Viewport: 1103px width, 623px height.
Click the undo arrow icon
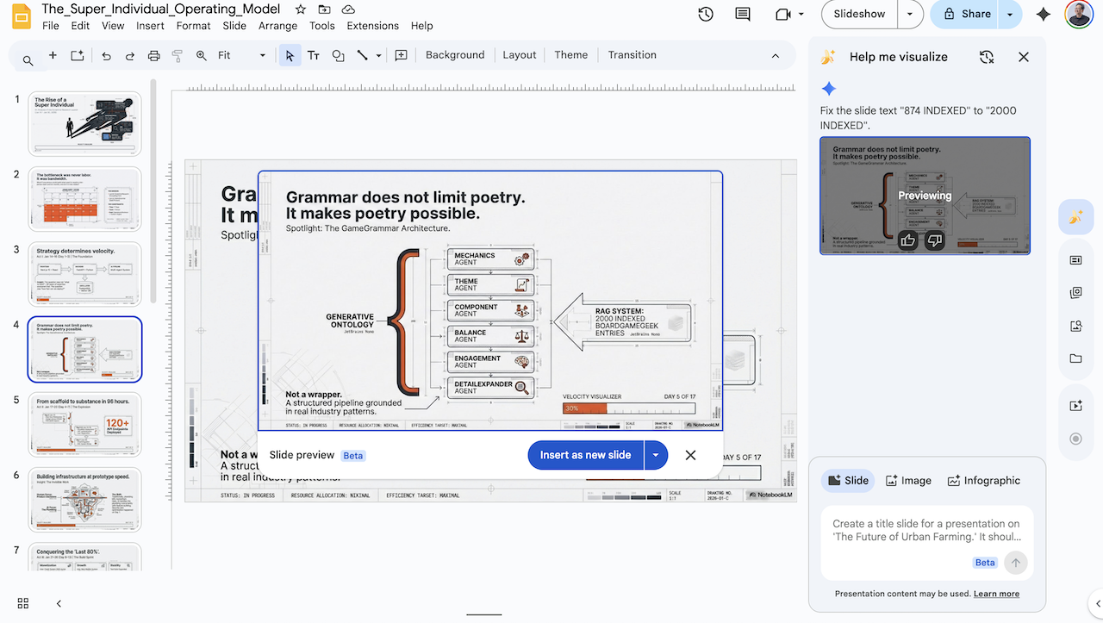coord(106,55)
